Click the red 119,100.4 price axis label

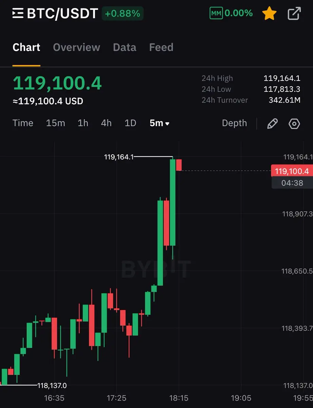point(292,171)
